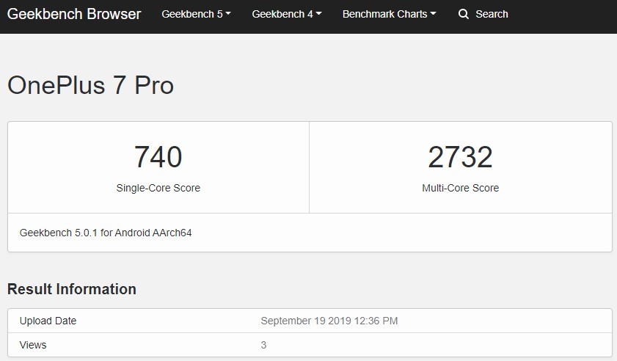Click the caret arrow beside Geekbench 5
Image resolution: width=617 pixels, height=361 pixels.
pos(228,13)
